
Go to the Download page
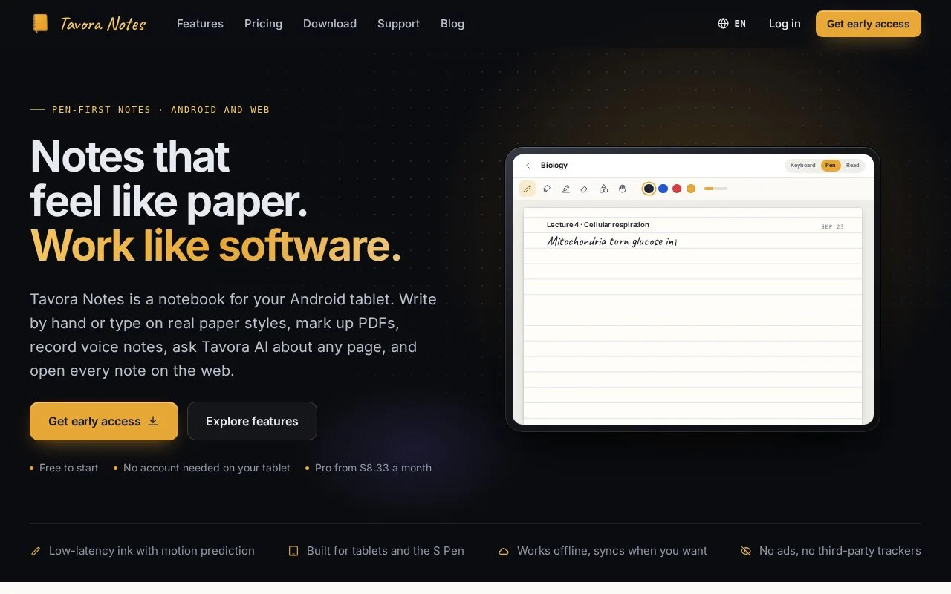coord(330,24)
